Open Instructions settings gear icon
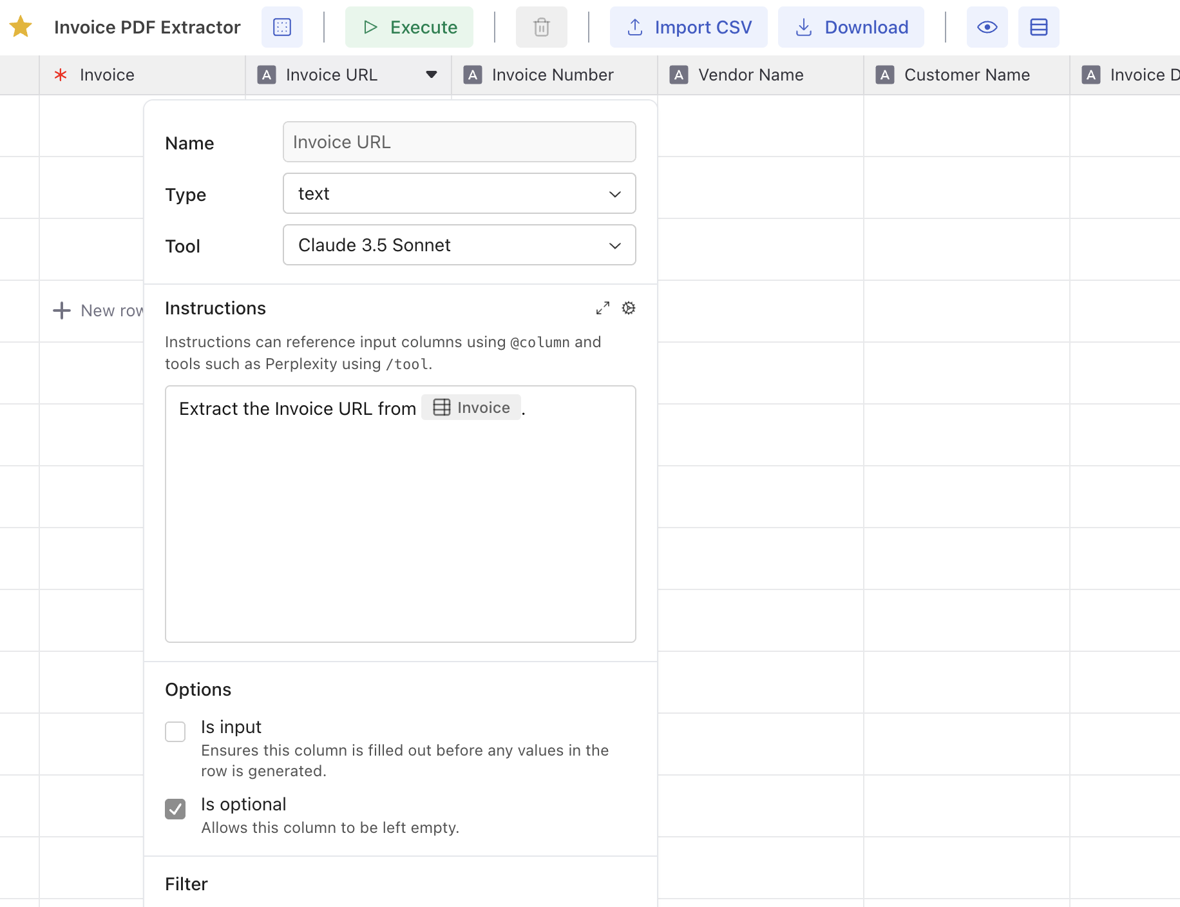Screen dimensions: 1180x907 click(629, 308)
